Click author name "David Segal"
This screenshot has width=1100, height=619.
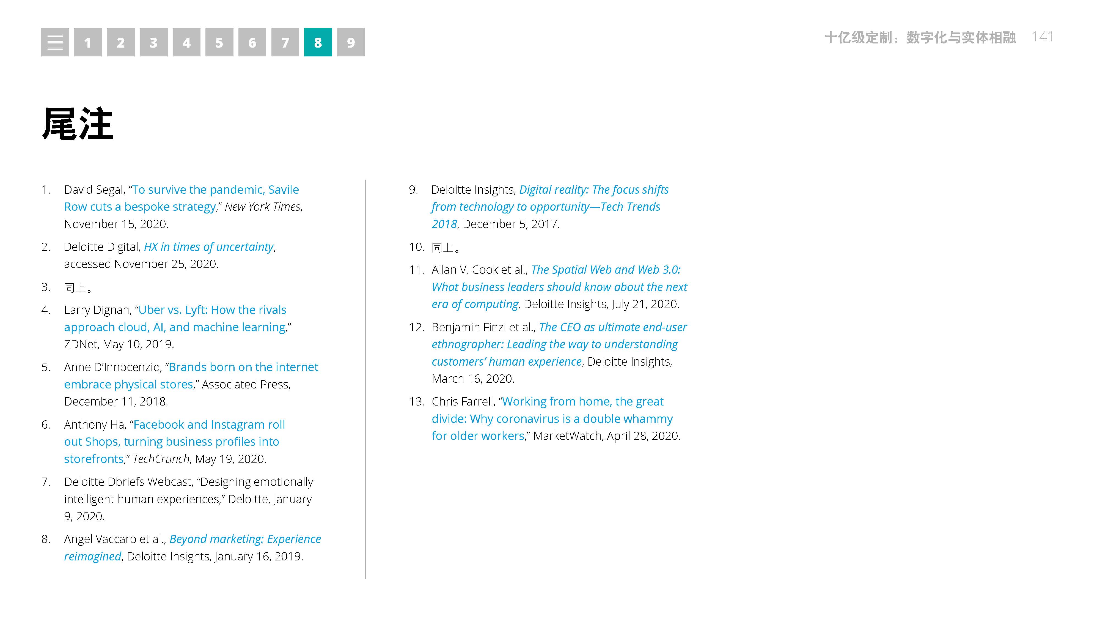coord(94,190)
